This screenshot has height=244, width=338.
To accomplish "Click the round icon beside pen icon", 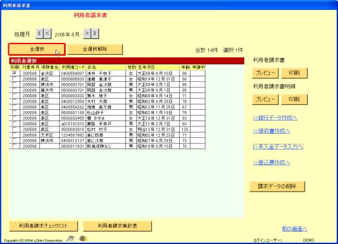I will coord(83,238).
